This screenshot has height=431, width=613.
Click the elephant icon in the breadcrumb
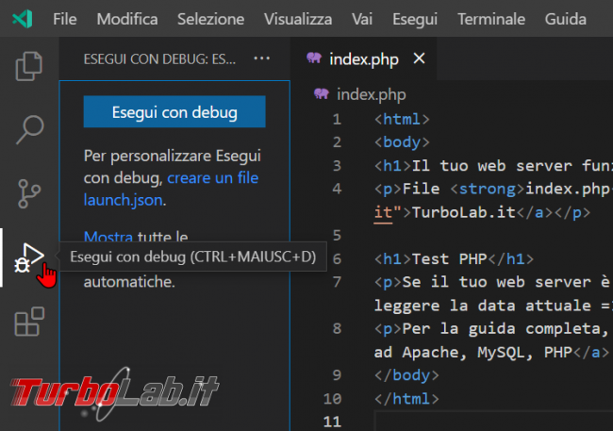coord(322,93)
